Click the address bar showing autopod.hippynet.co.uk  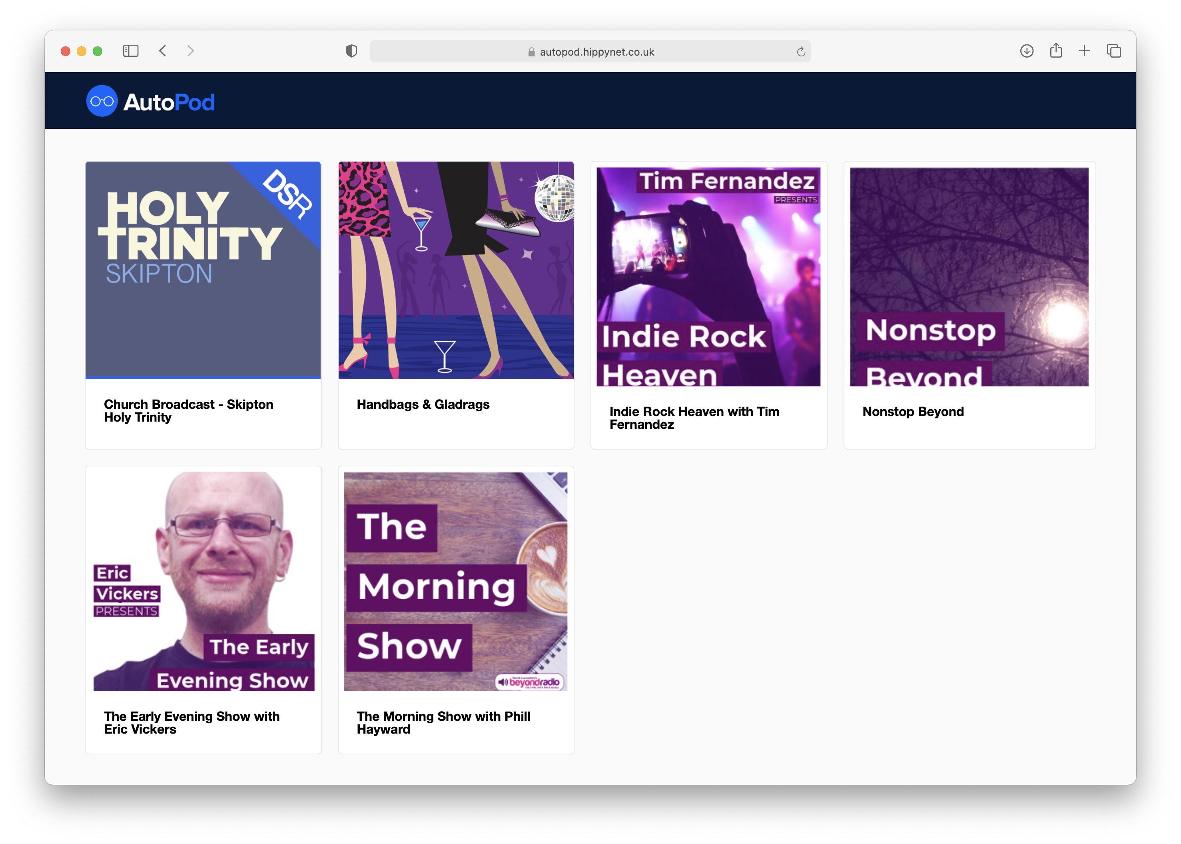click(x=590, y=52)
